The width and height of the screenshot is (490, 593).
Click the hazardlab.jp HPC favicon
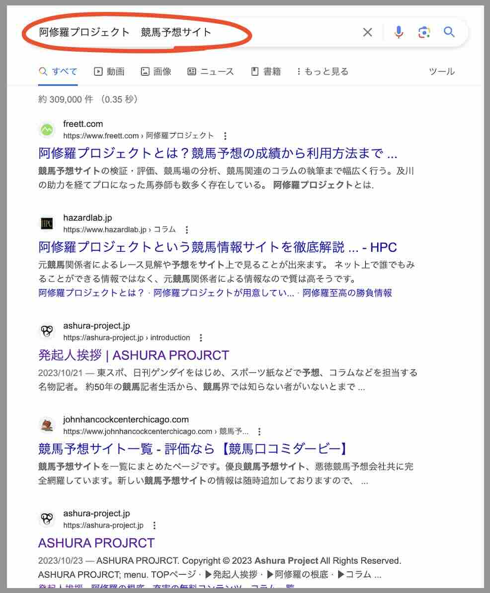[47, 223]
